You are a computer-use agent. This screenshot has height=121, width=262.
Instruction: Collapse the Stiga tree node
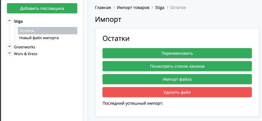coord(9,20)
